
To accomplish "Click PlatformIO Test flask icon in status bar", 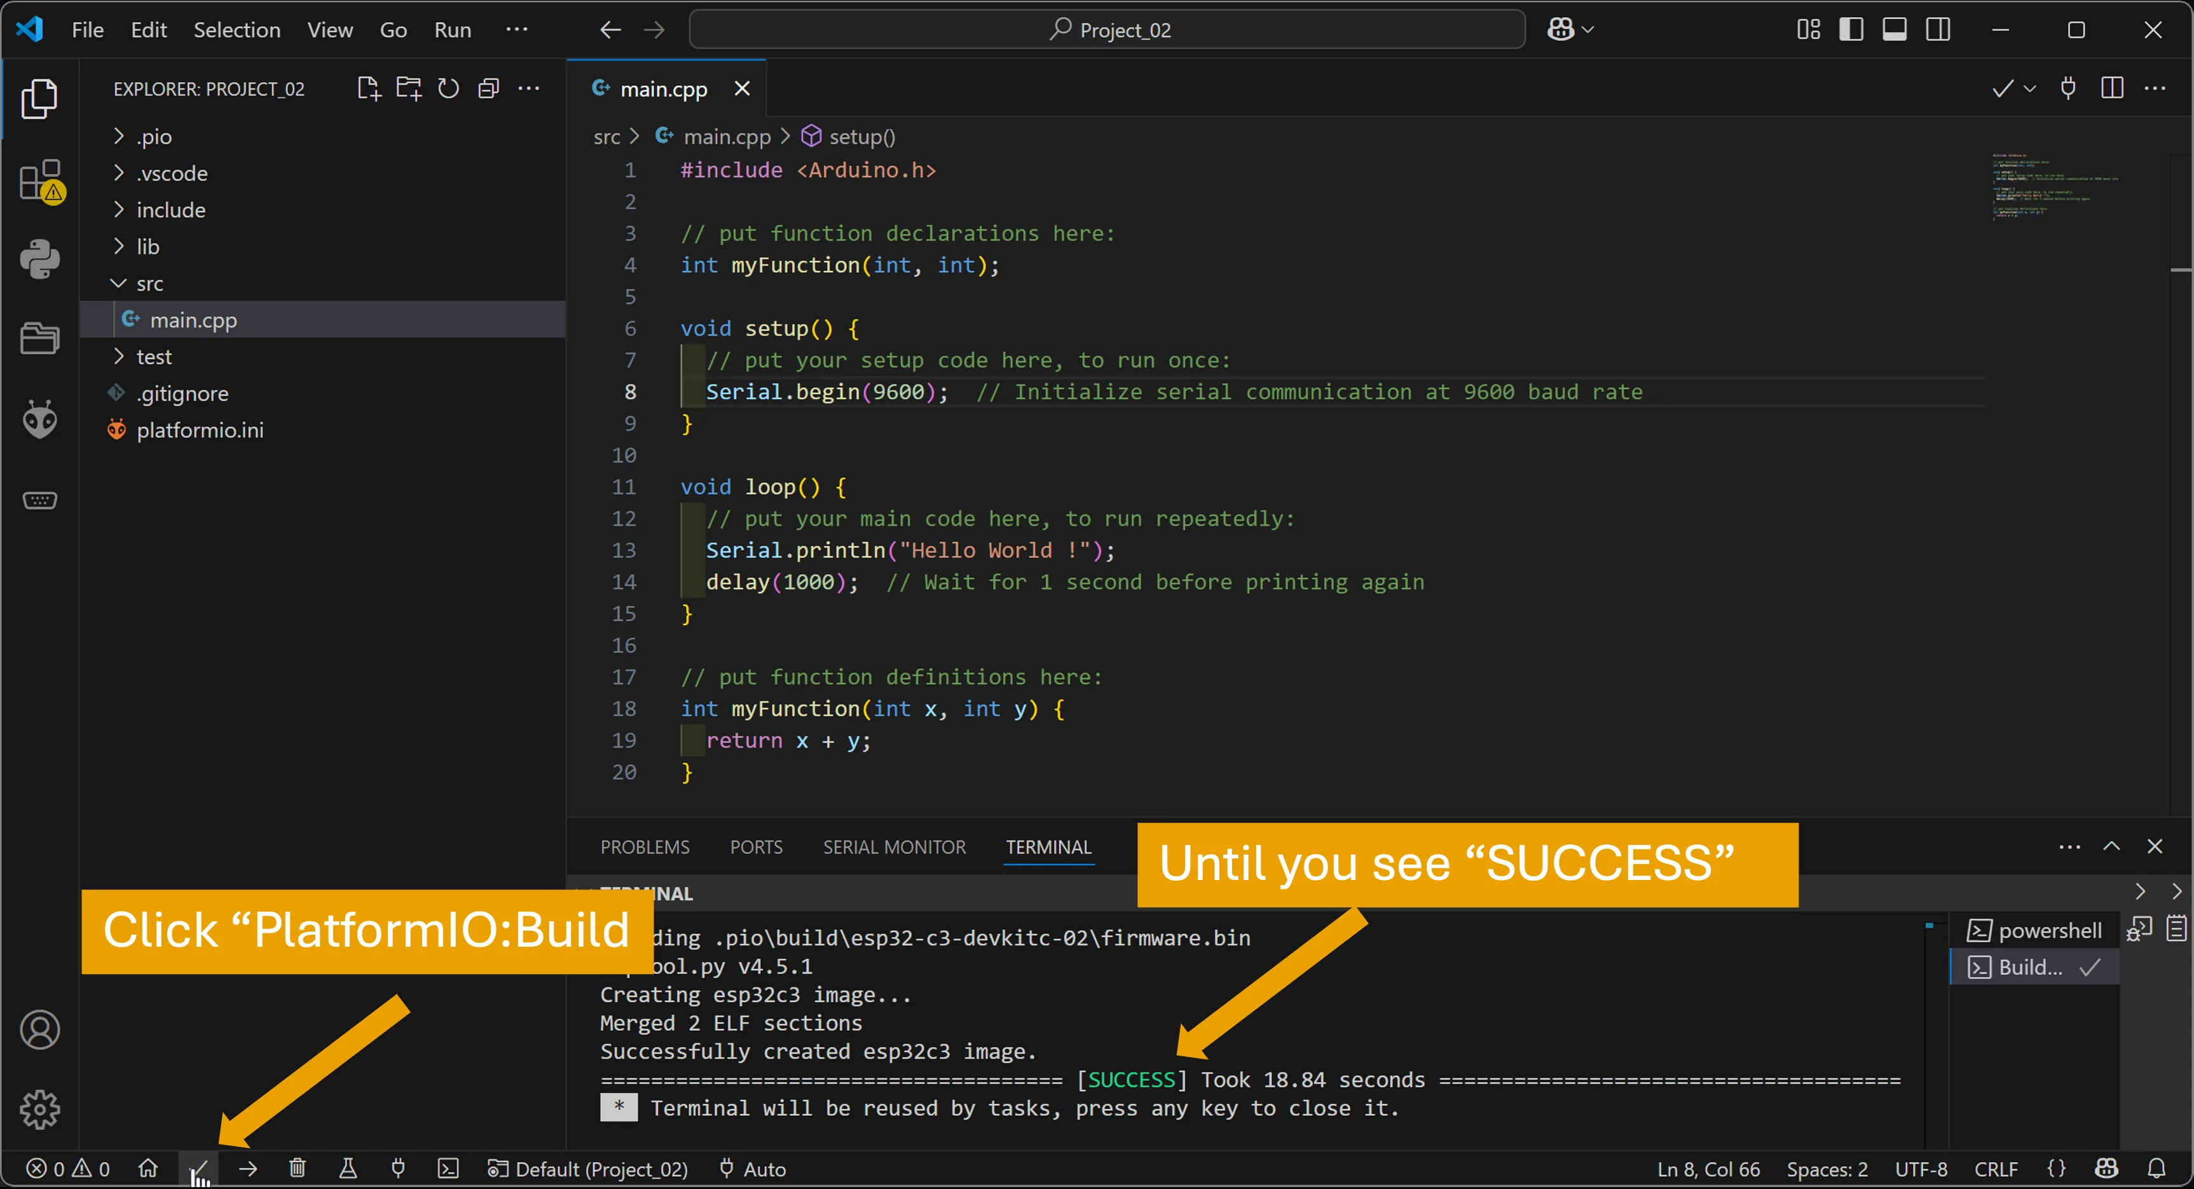I will click(x=348, y=1168).
